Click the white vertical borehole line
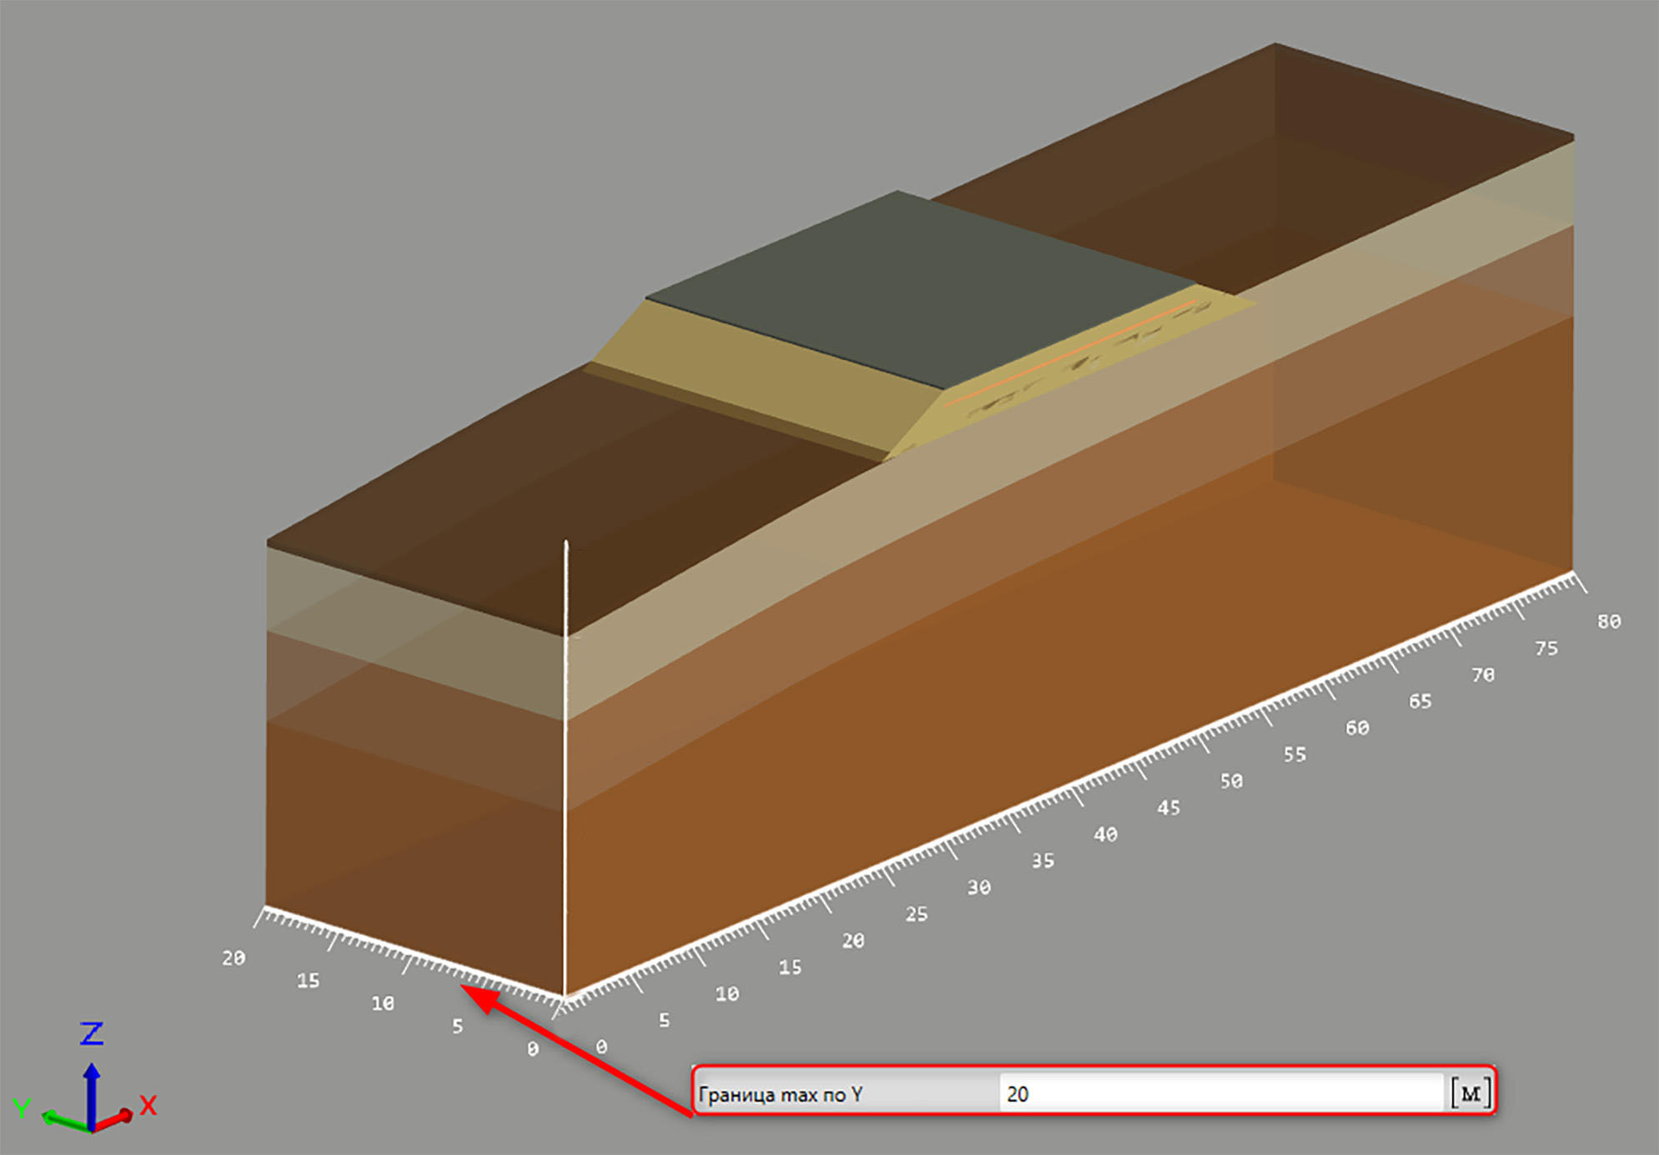This screenshot has height=1155, width=1659. [566, 767]
